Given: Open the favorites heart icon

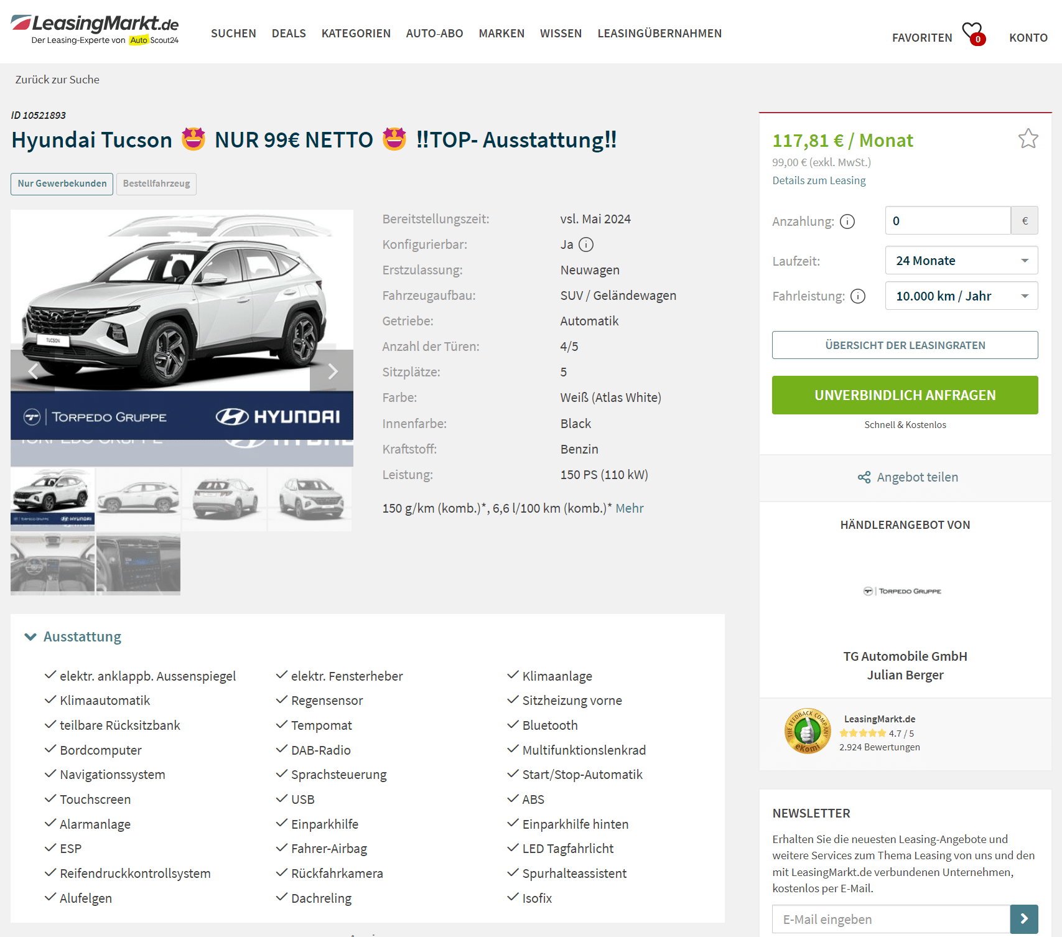Looking at the screenshot, I should (973, 34).
